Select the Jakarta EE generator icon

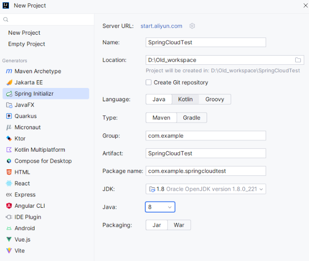pyautogui.click(x=9, y=83)
